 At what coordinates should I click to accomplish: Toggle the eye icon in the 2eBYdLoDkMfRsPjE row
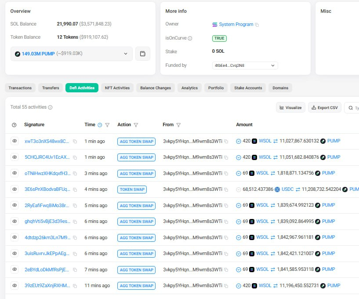coord(15,269)
